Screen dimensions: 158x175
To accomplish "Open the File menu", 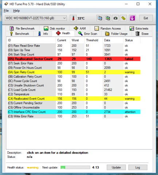I will [x=6, y=11].
